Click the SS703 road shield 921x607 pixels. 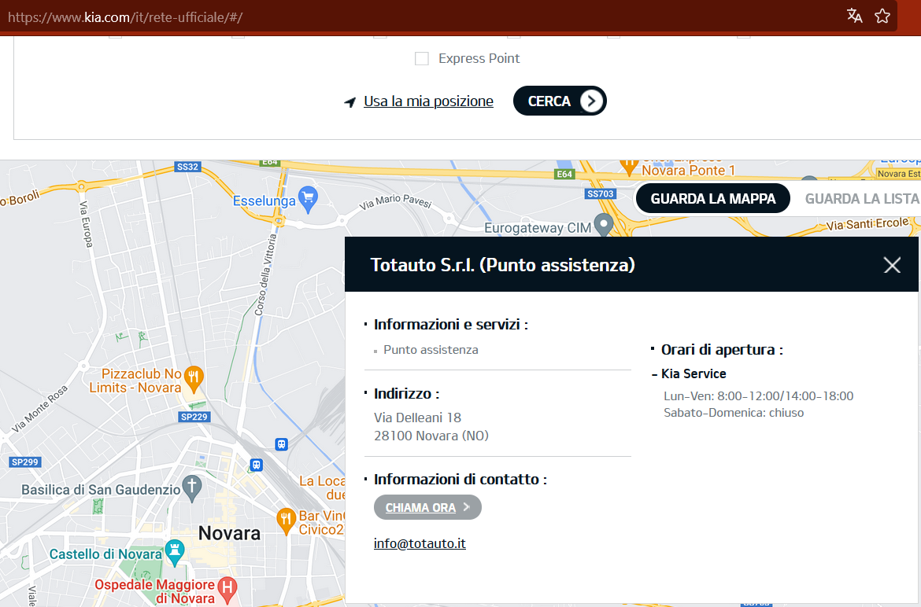[x=601, y=193]
